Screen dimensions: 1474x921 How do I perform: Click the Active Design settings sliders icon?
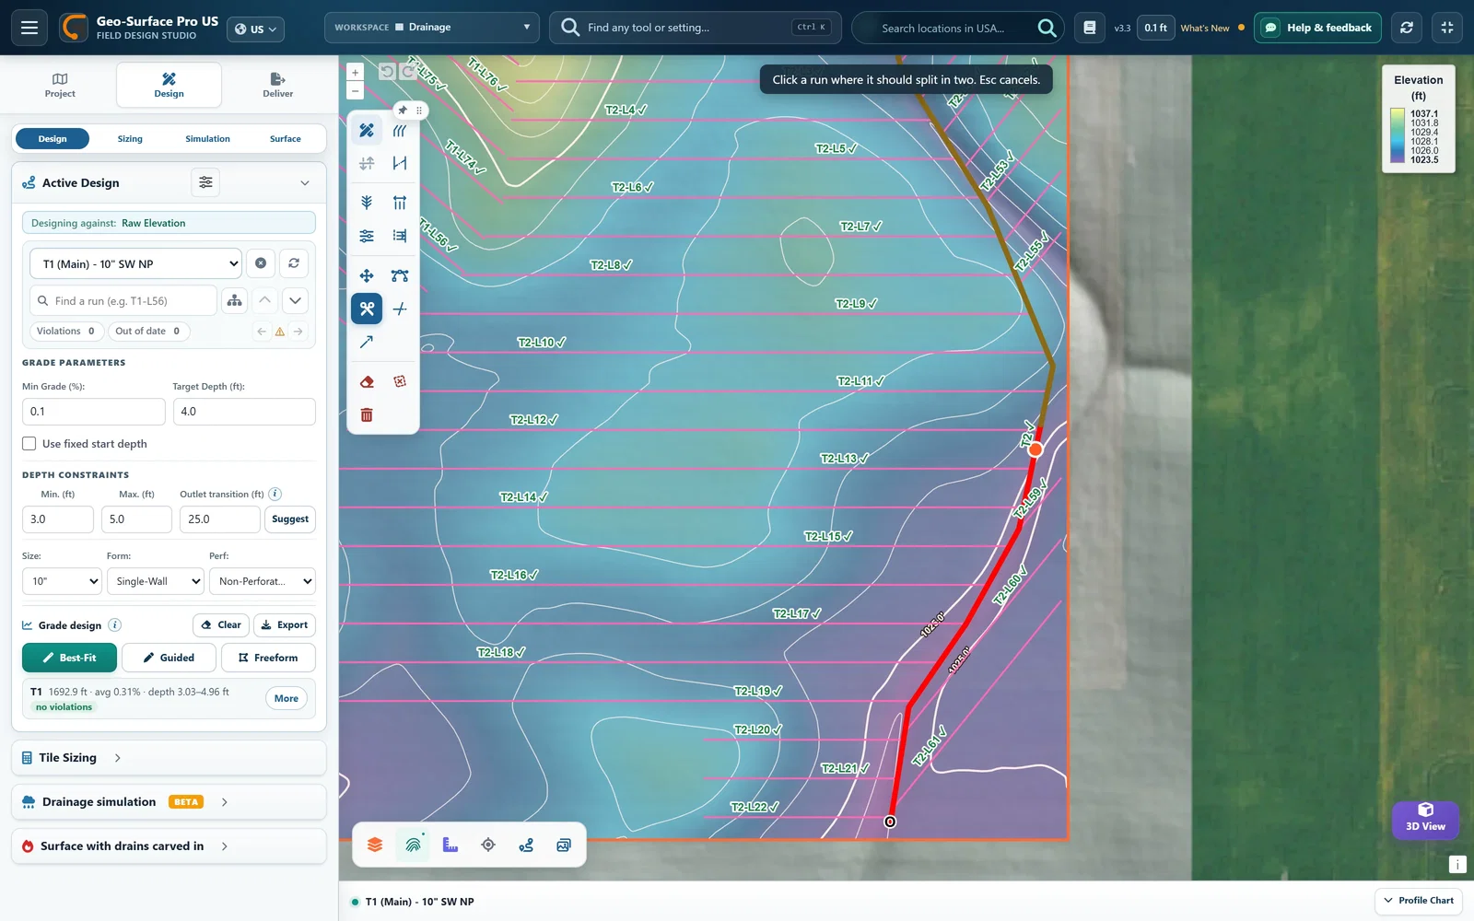click(x=205, y=182)
